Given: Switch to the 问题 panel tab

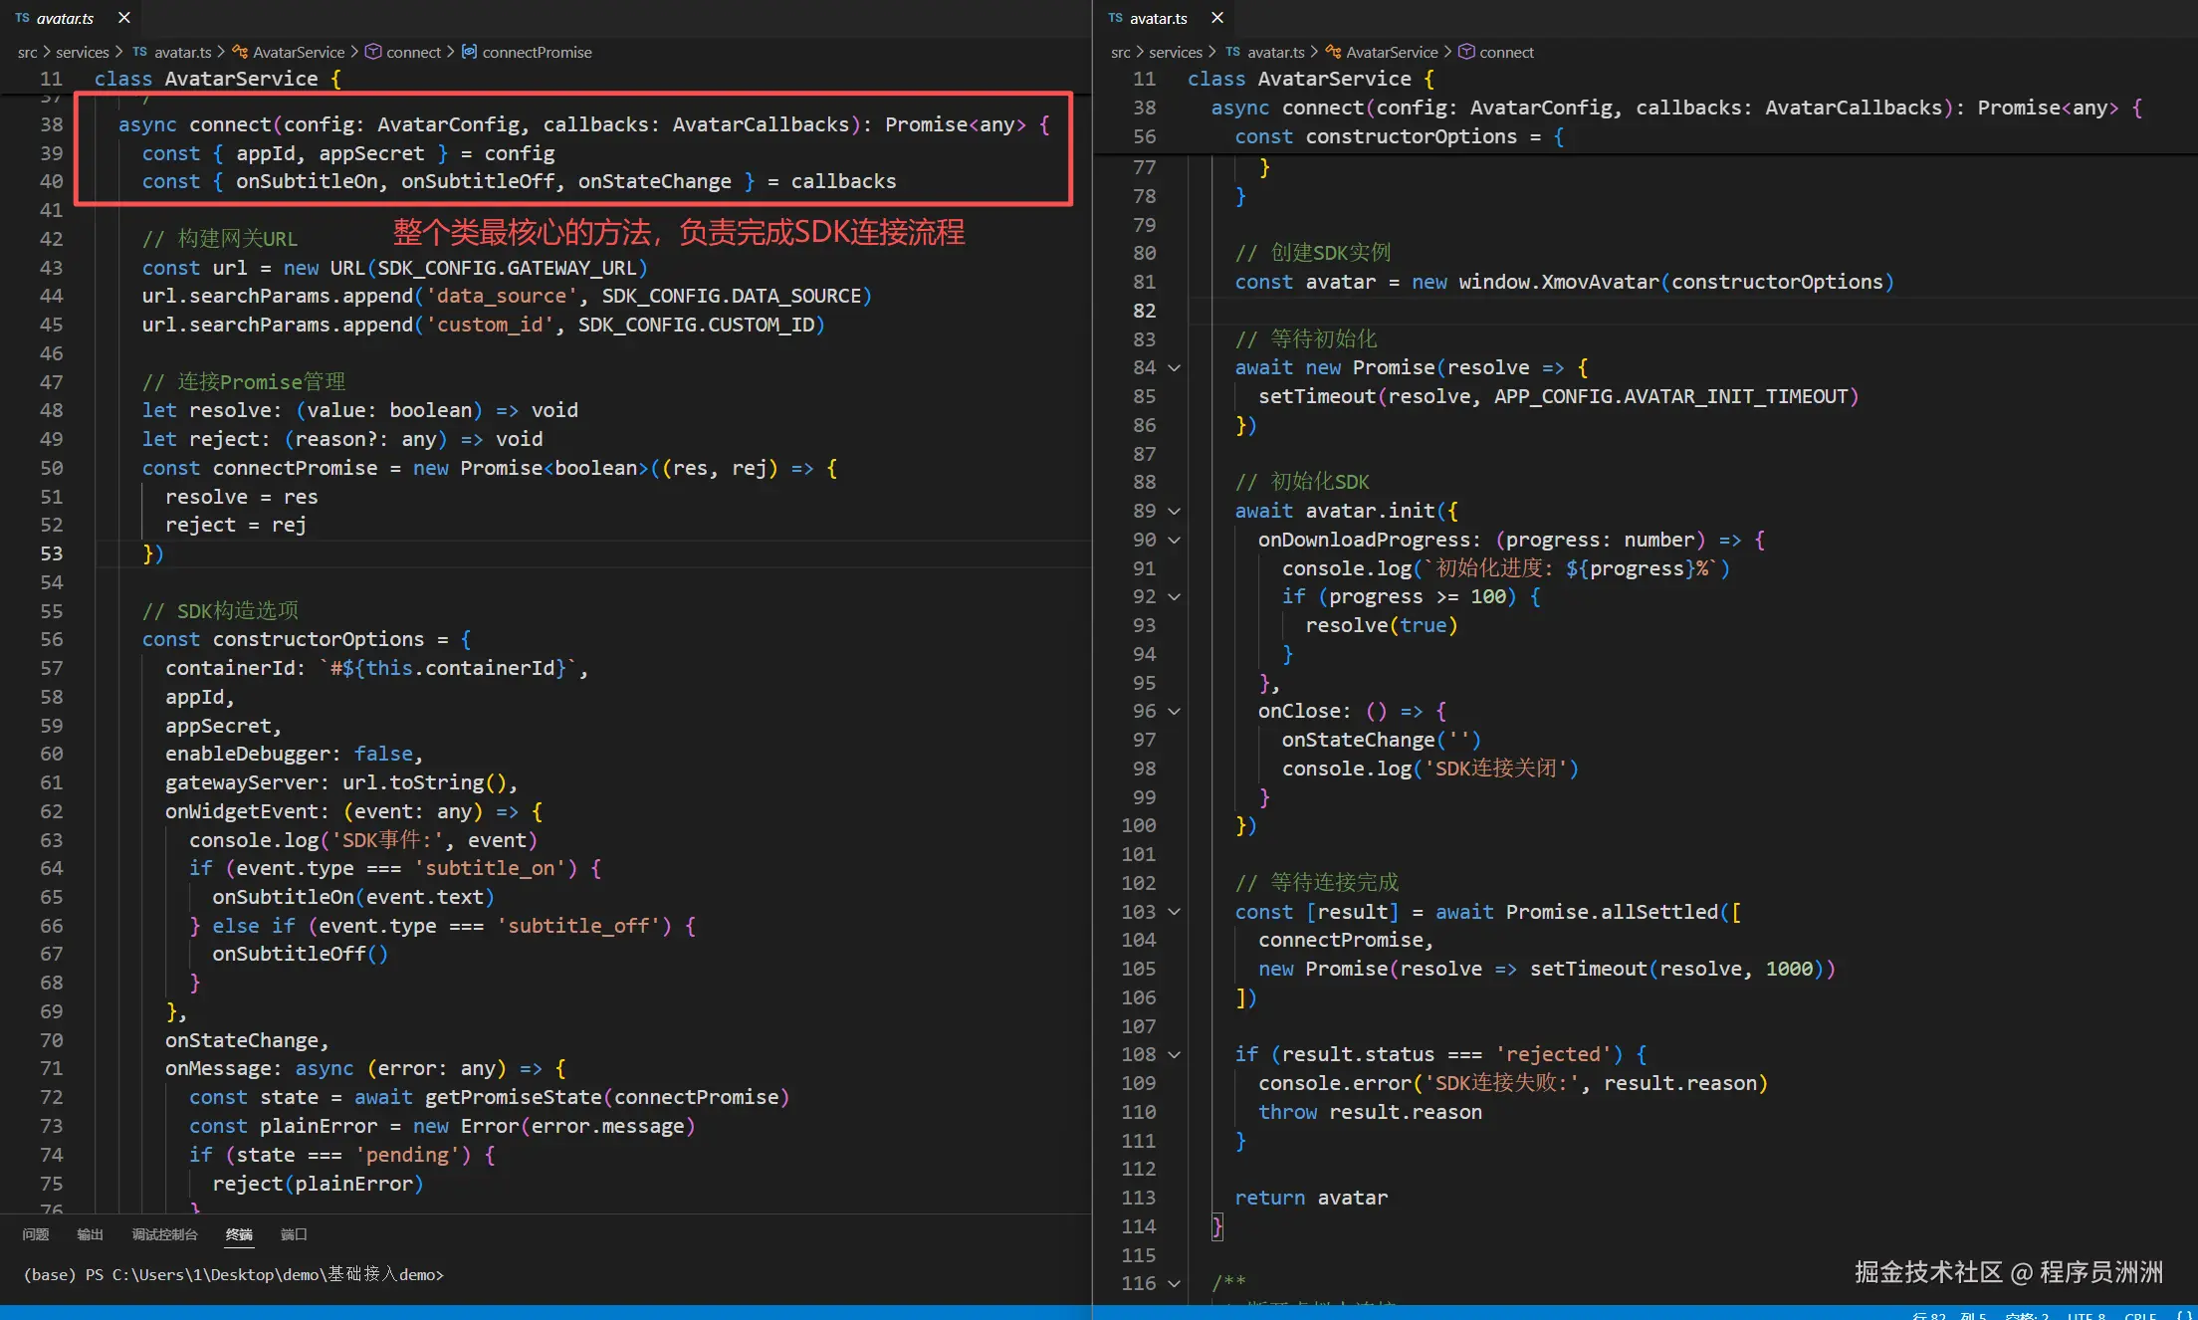Looking at the screenshot, I should [36, 1234].
